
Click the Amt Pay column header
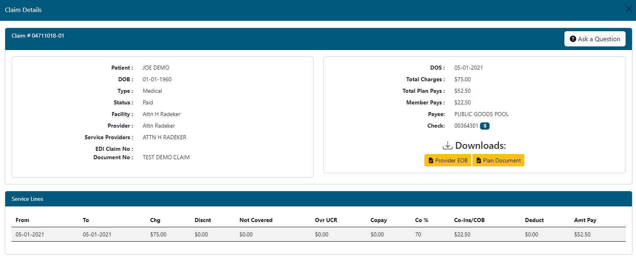[x=585, y=220]
